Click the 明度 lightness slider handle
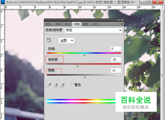 (x=85, y=77)
